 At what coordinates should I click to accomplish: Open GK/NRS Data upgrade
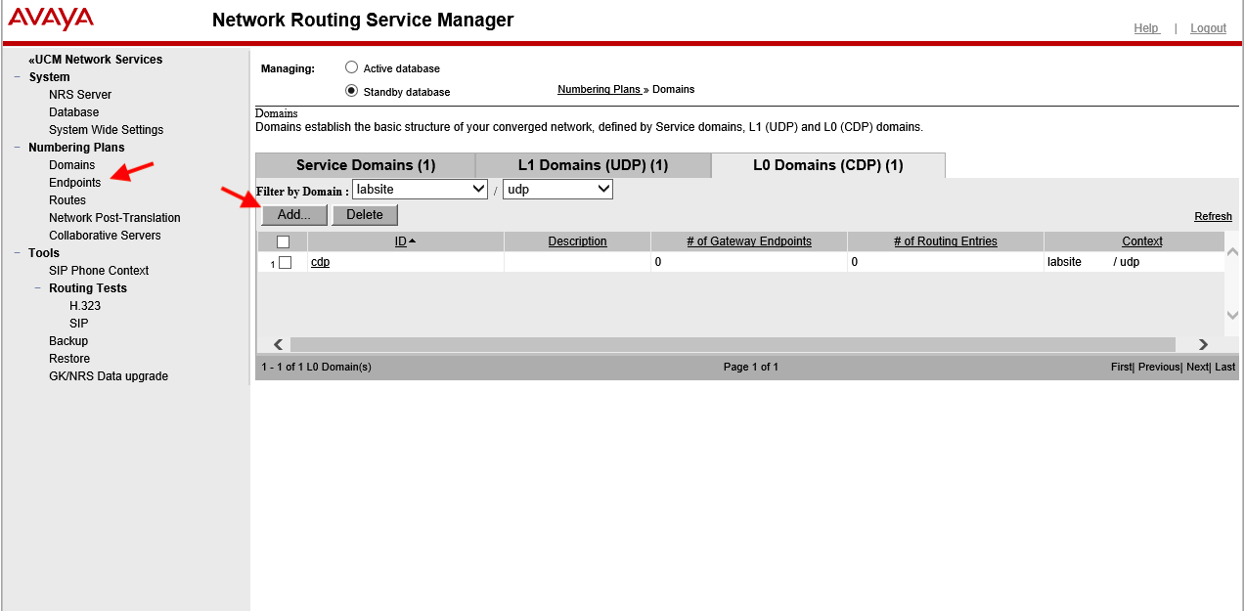point(109,376)
